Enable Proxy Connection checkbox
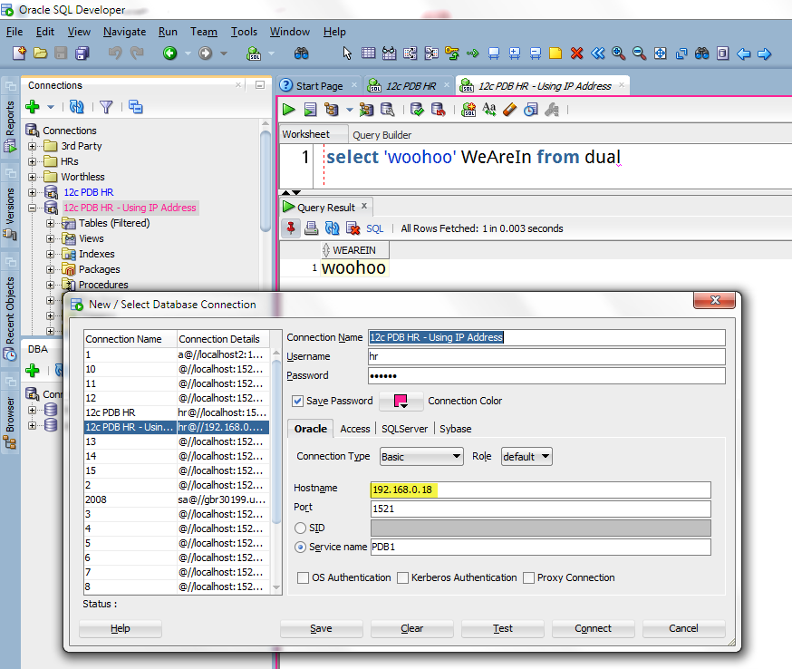Image resolution: width=792 pixels, height=669 pixels. (528, 577)
